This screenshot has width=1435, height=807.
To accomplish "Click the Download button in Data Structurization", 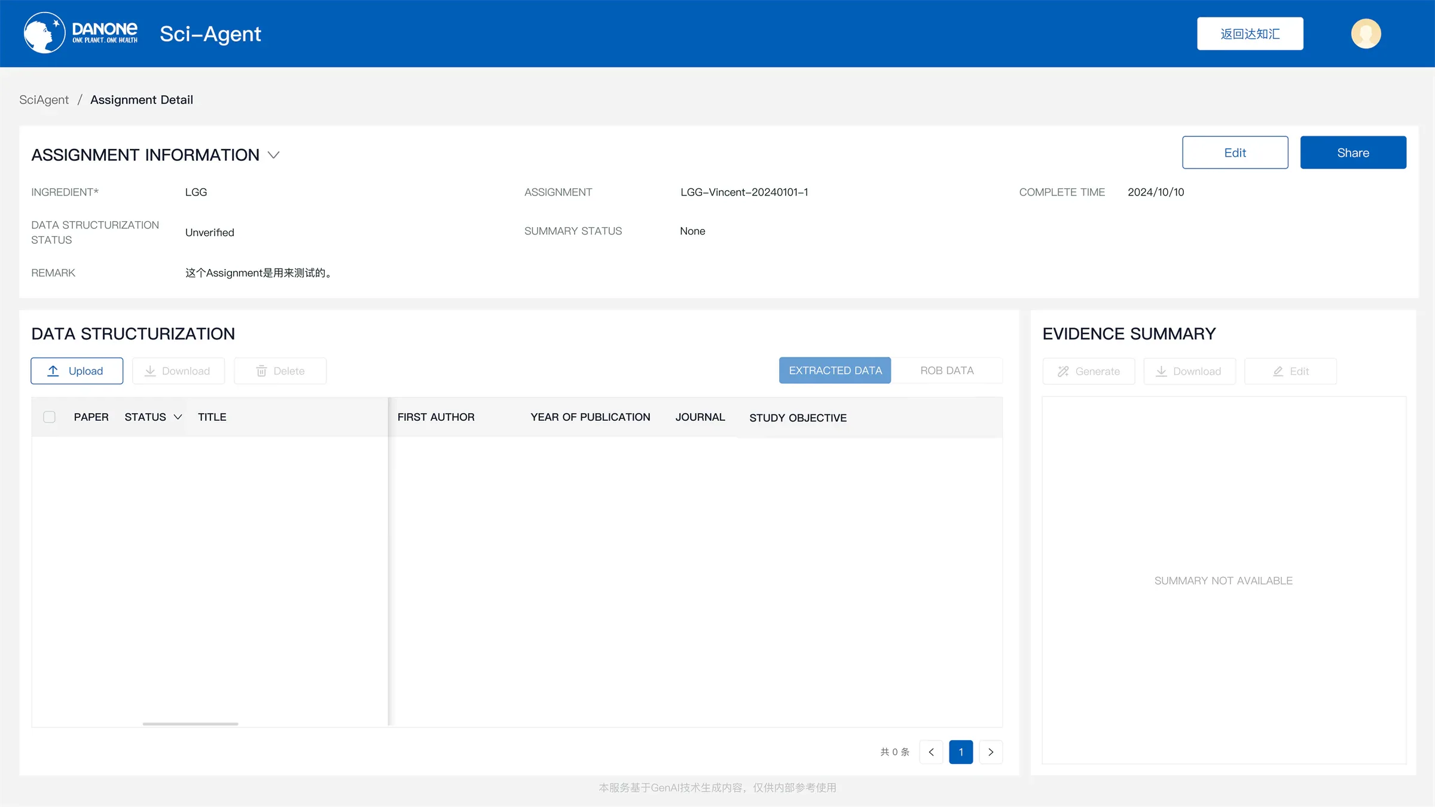I will (178, 371).
